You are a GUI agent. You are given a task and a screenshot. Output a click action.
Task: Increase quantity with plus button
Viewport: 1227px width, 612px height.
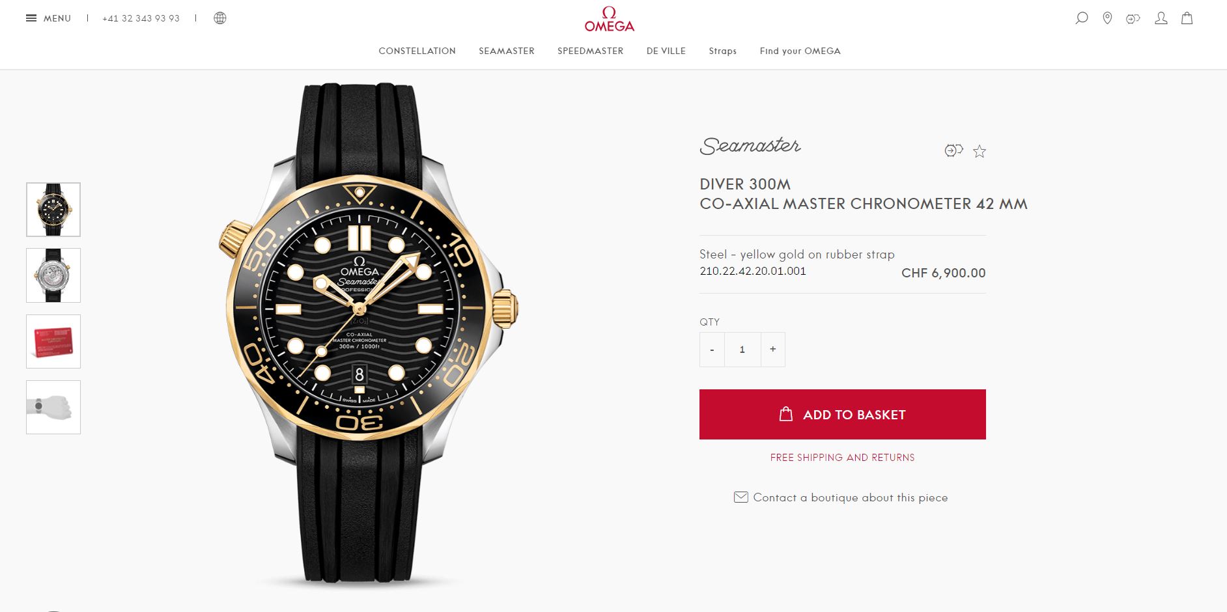[773, 350]
